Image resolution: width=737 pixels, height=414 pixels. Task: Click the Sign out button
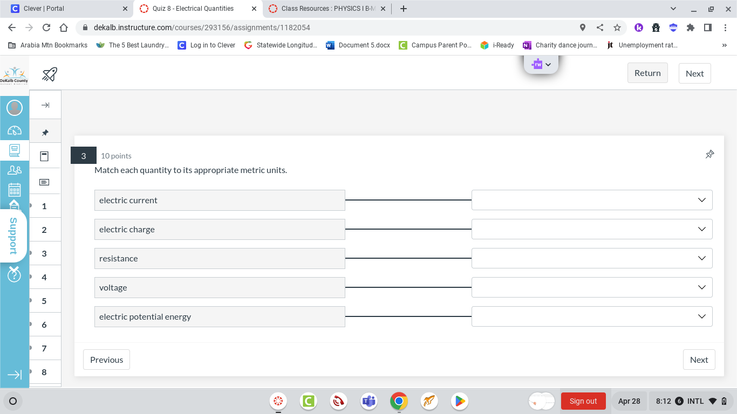point(583,401)
